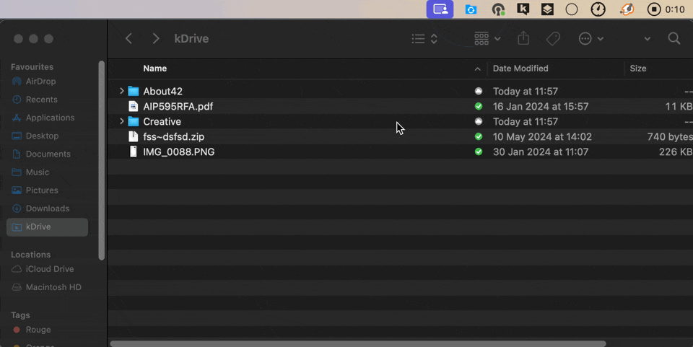Sort by the Size column header
Screen dimensions: 693x347
(637, 69)
